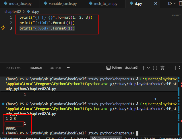The image size is (182, 139).
Task: Activate the d.py editor tab
Action: pos(138,4)
